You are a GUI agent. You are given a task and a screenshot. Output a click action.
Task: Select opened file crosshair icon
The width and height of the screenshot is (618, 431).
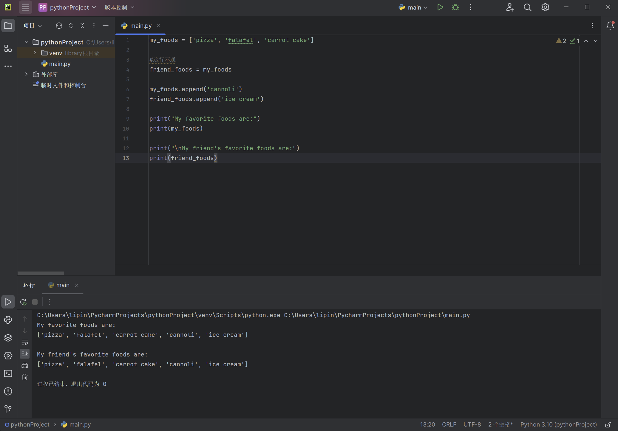59,26
